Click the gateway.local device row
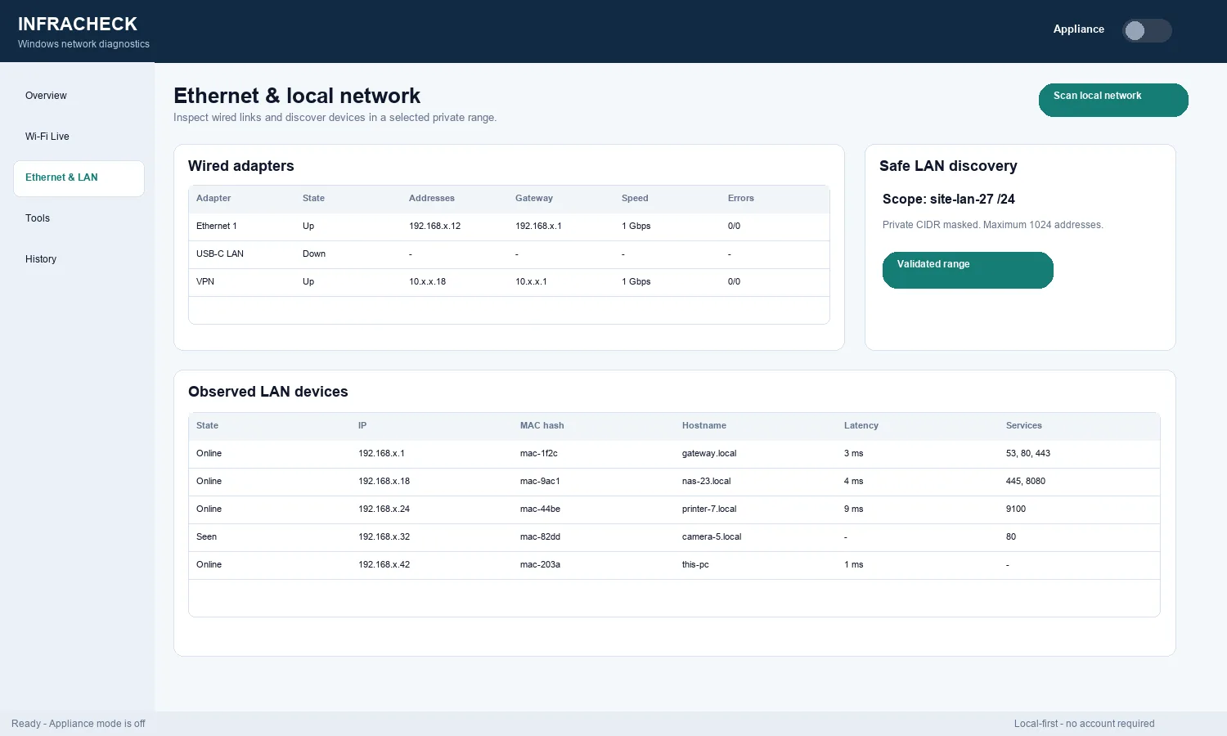 point(674,454)
